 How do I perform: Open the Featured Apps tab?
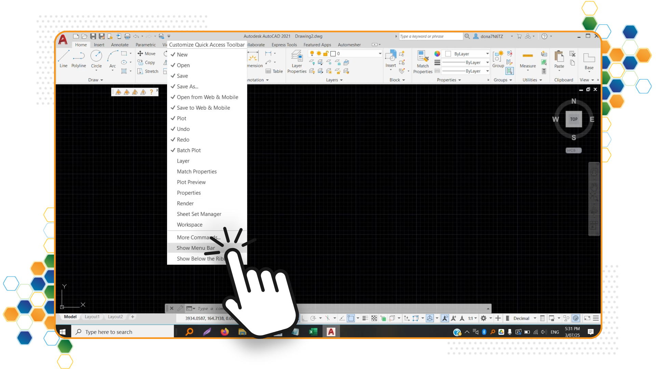pyautogui.click(x=317, y=45)
